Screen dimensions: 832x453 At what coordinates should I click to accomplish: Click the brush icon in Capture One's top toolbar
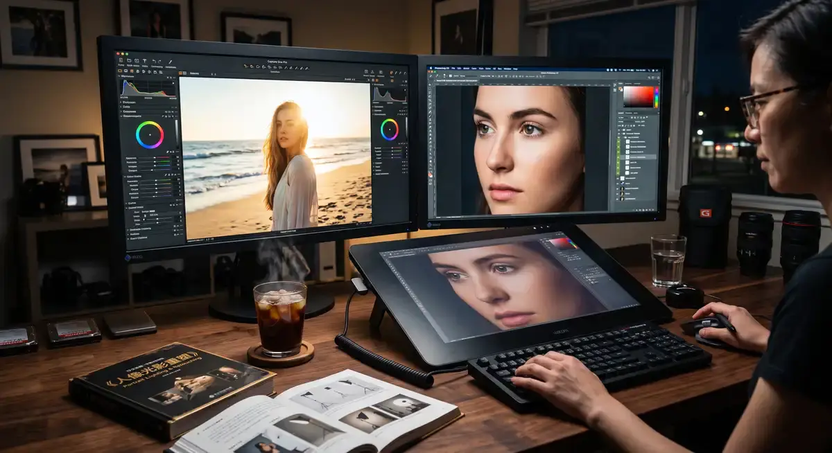170,61
